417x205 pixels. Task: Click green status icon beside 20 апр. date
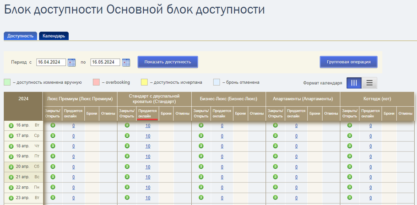(x=11, y=167)
